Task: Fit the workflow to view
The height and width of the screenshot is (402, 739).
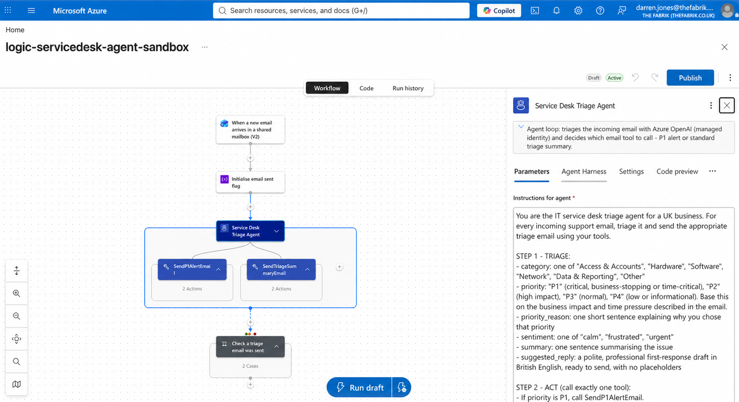Action: [x=17, y=338]
